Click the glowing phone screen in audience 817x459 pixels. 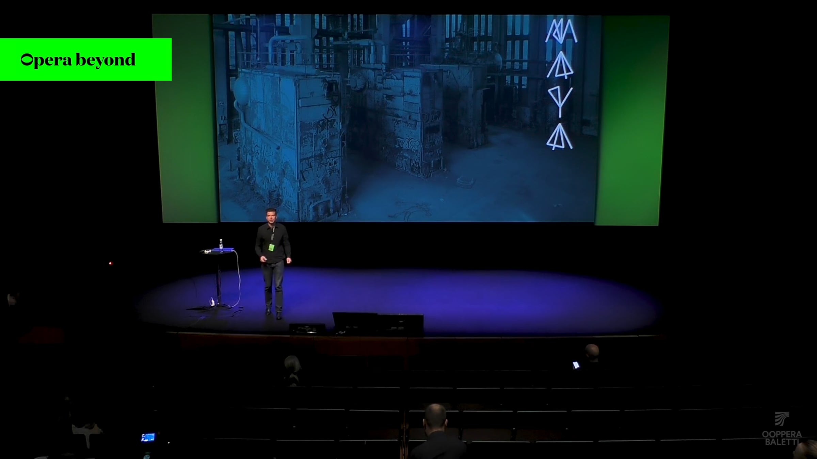(x=576, y=365)
